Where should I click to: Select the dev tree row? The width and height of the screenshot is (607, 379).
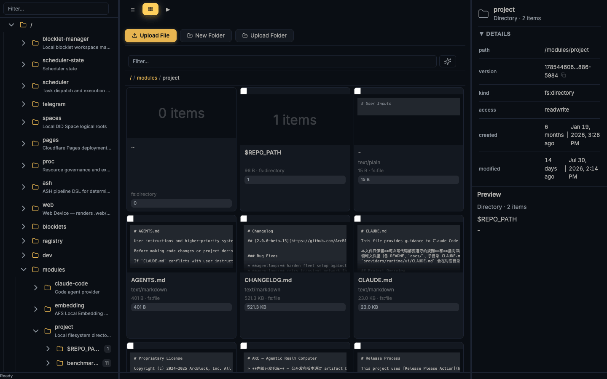tap(59, 255)
